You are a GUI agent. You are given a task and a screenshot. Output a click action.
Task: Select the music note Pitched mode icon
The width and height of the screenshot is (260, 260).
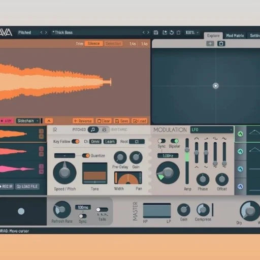coord(93,130)
